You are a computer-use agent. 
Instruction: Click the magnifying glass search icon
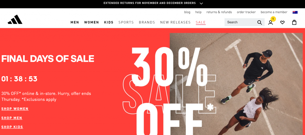(x=259, y=23)
